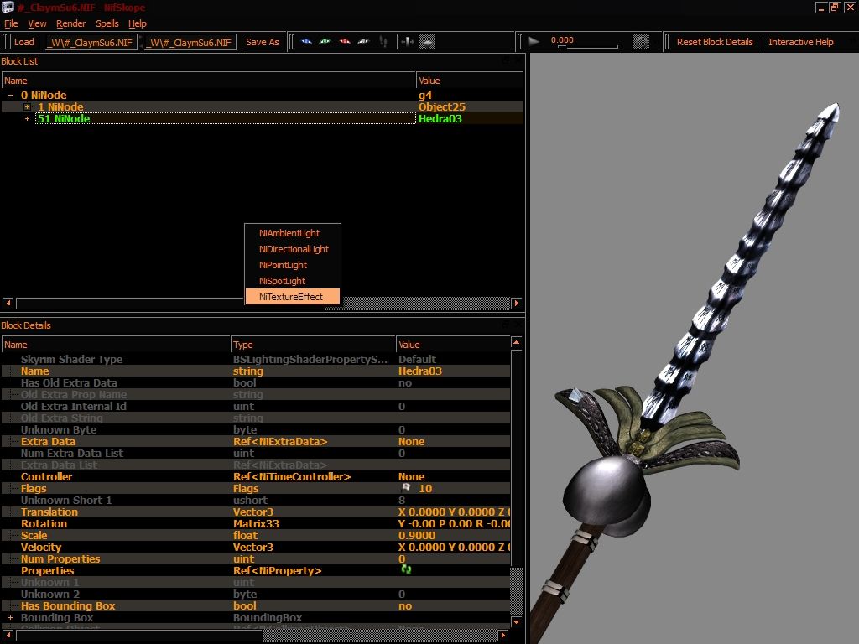Click the Block Details Type column header
Viewport: 859px width, 644px height.
click(x=313, y=345)
